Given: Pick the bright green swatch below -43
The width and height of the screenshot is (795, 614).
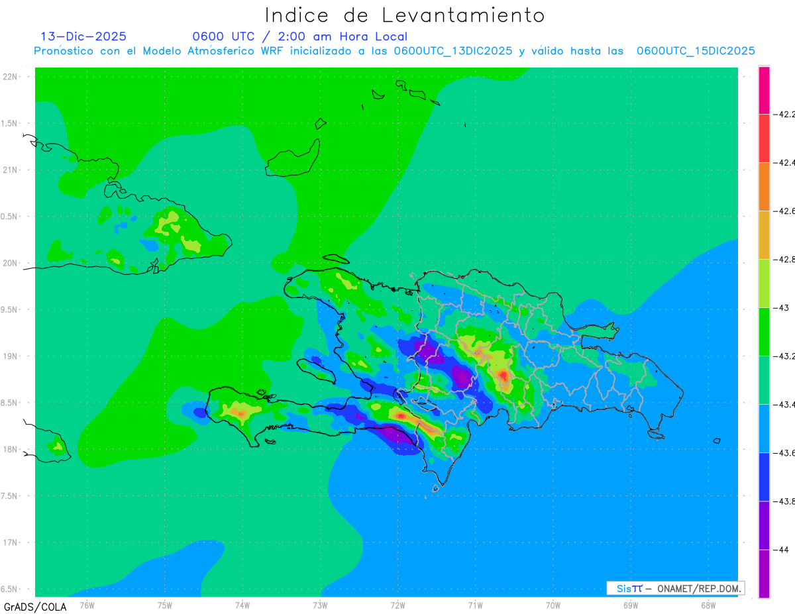Looking at the screenshot, I should (x=764, y=331).
